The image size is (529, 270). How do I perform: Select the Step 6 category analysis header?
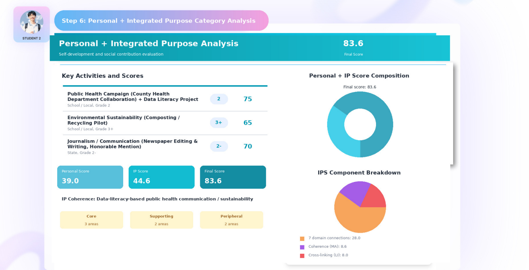click(161, 21)
